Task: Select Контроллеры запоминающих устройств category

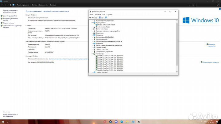Action: 109,41
